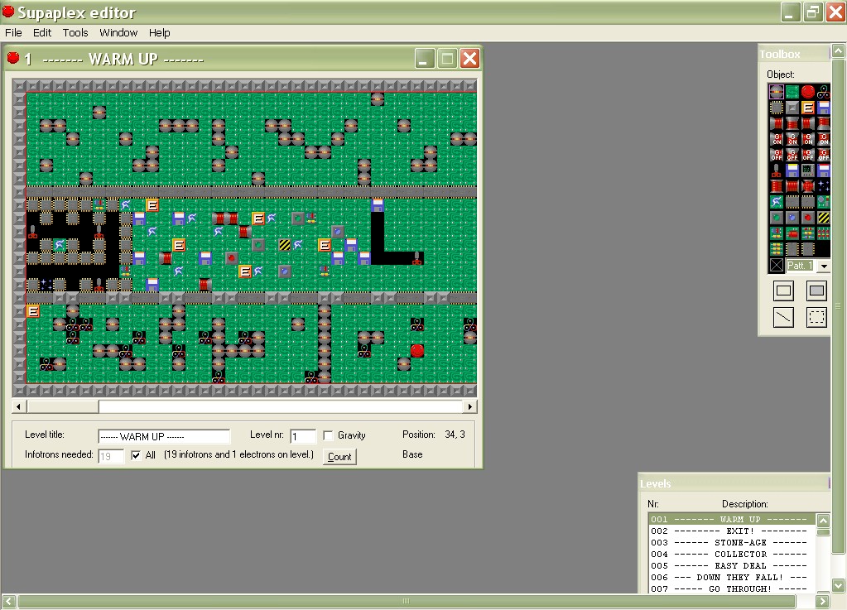Screen dimensions: 847x610
Task: Select level 006 DOWN THEY FALL! in list
Action: pyautogui.click(x=731, y=578)
